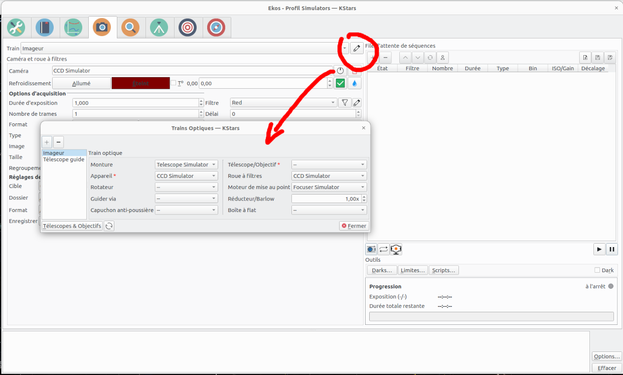The width and height of the screenshot is (623, 375).
Task: Click the person icon in sequence queue toolbar
Action: pyautogui.click(x=442, y=57)
